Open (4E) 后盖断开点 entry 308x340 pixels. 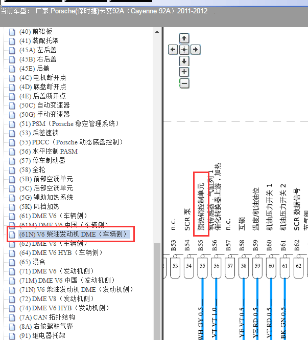[42, 96]
